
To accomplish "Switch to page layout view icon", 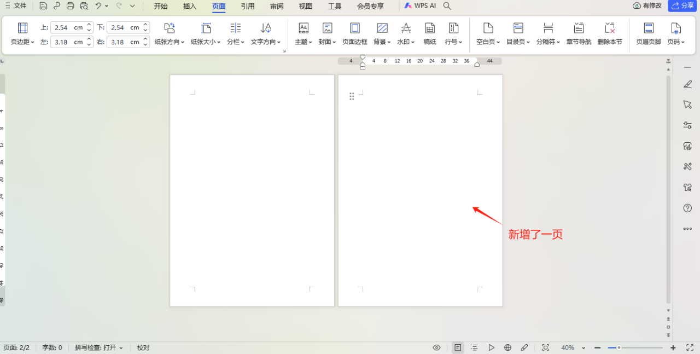I will (x=458, y=347).
